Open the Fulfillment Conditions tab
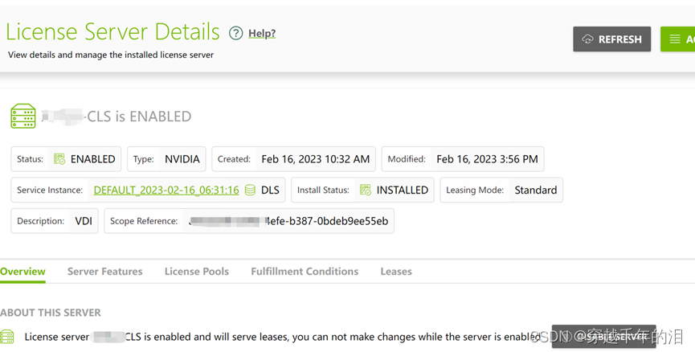 [x=305, y=272]
